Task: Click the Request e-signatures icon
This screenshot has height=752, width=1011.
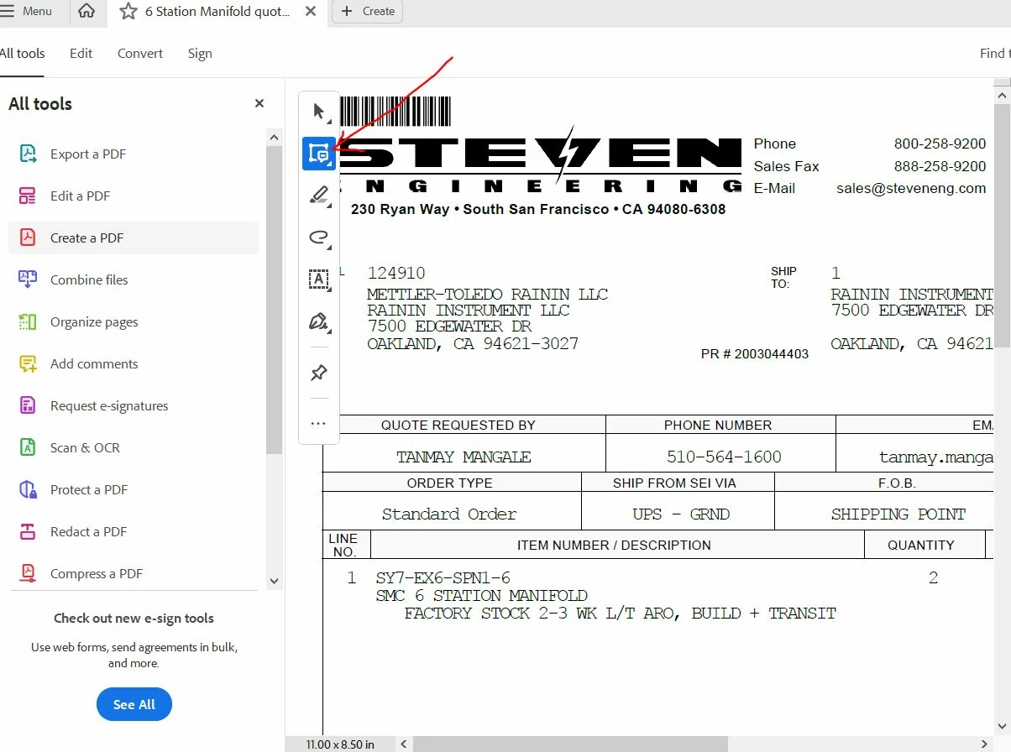Action: coord(28,405)
